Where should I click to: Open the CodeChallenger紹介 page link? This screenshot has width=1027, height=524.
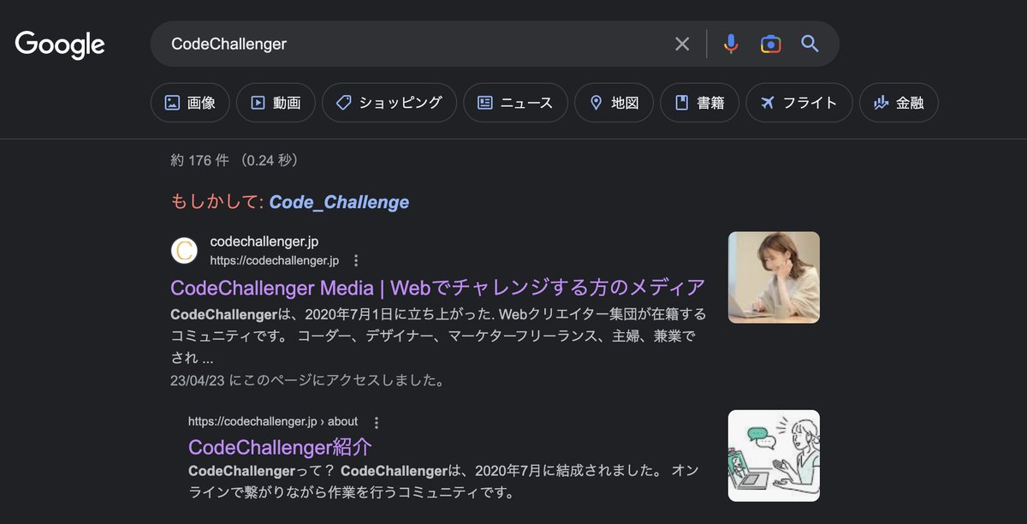pos(281,446)
